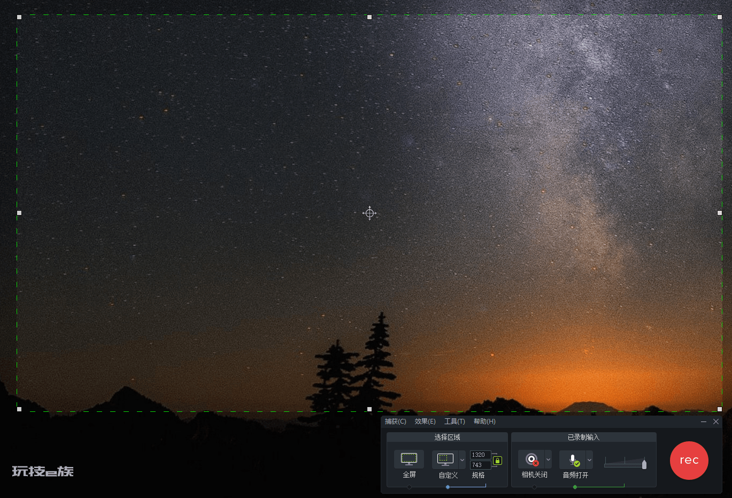
Task: Click the 已录制输入 panel header
Action: click(583, 437)
